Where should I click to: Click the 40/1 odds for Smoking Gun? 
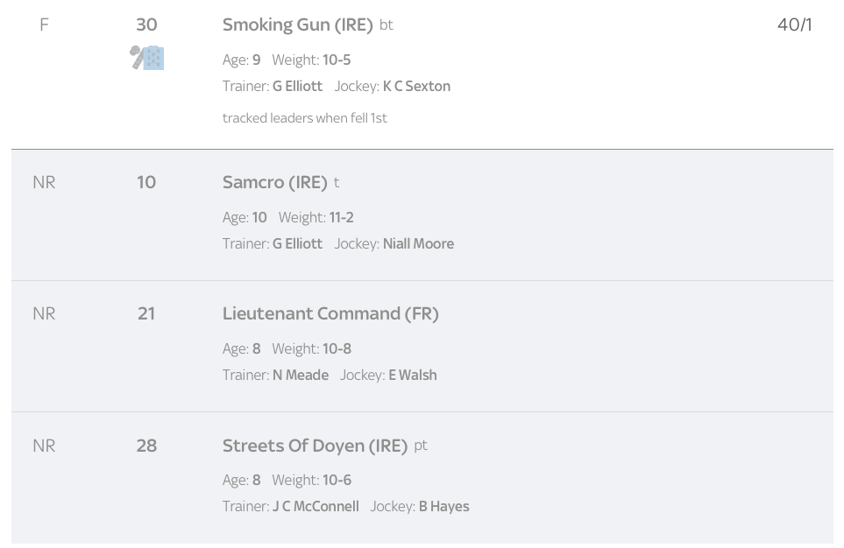(x=794, y=25)
